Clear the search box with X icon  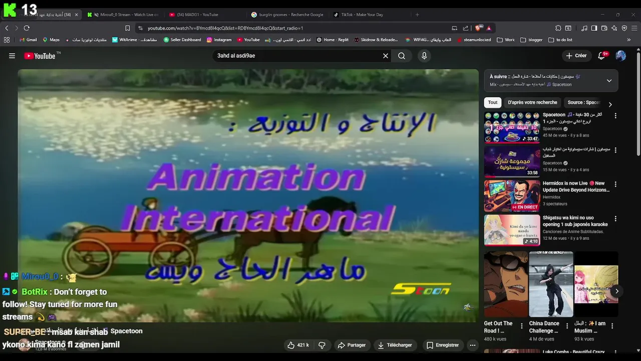[x=386, y=56]
